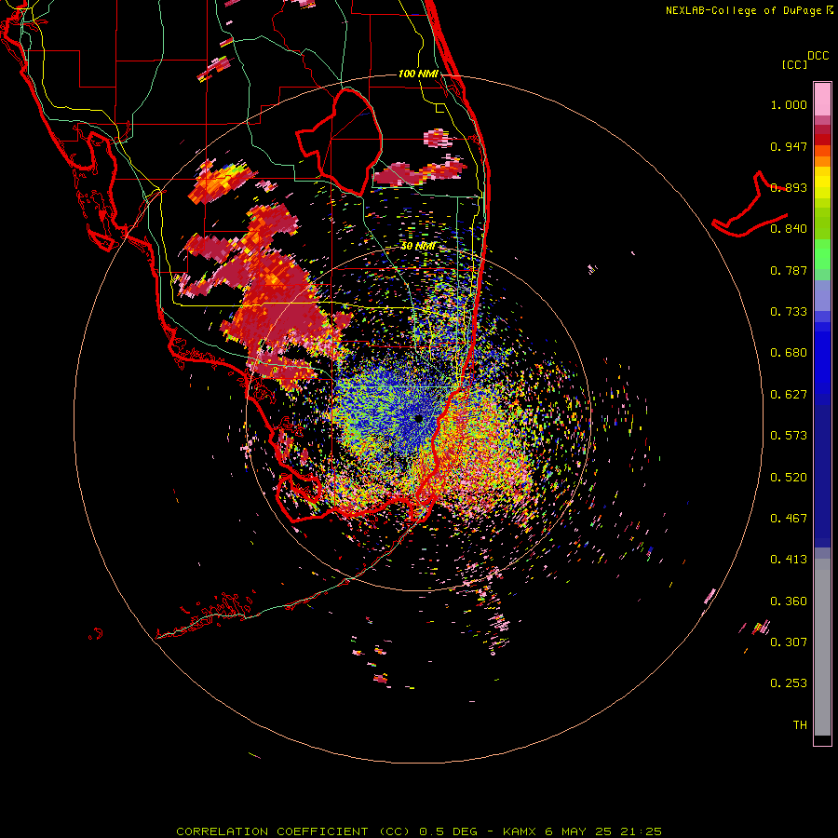838x838 pixels.
Task: Click the Correlation Coefficient KAMX caption text
Action: [419, 831]
